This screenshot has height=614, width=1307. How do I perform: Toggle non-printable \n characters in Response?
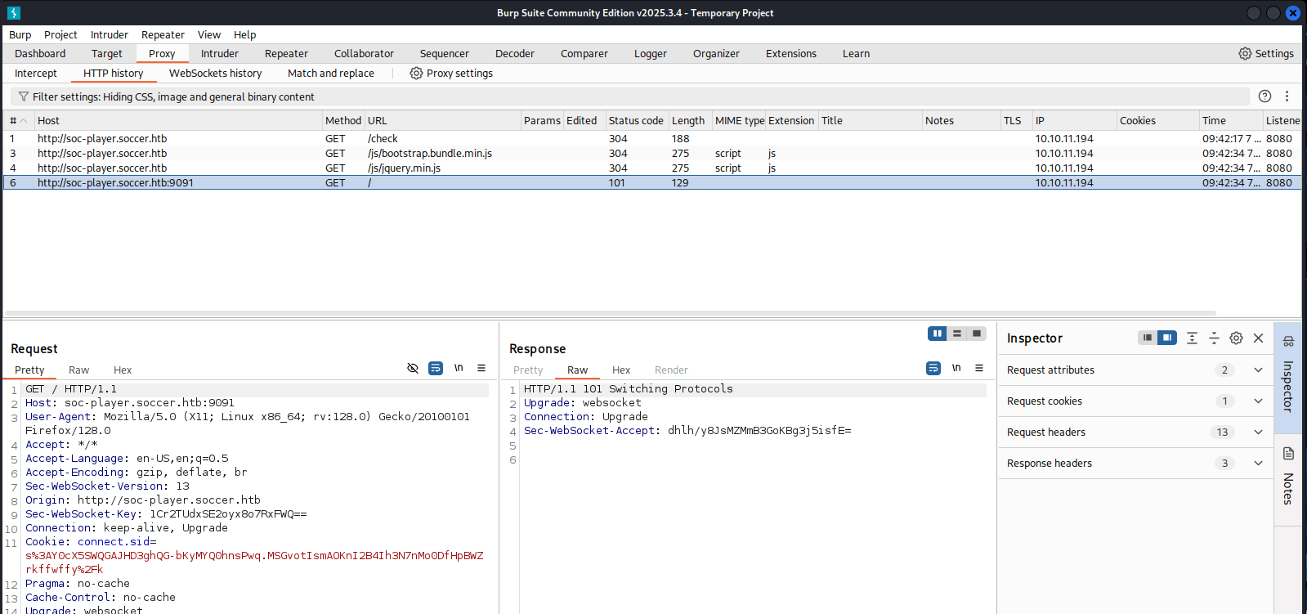(956, 368)
